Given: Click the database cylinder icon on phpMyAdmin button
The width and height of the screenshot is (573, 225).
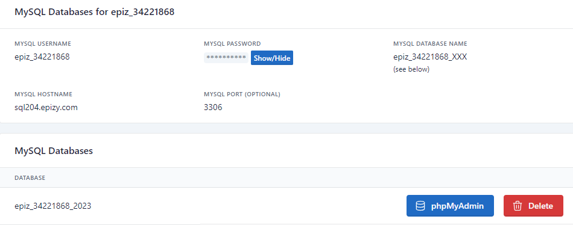Looking at the screenshot, I should pos(420,206).
